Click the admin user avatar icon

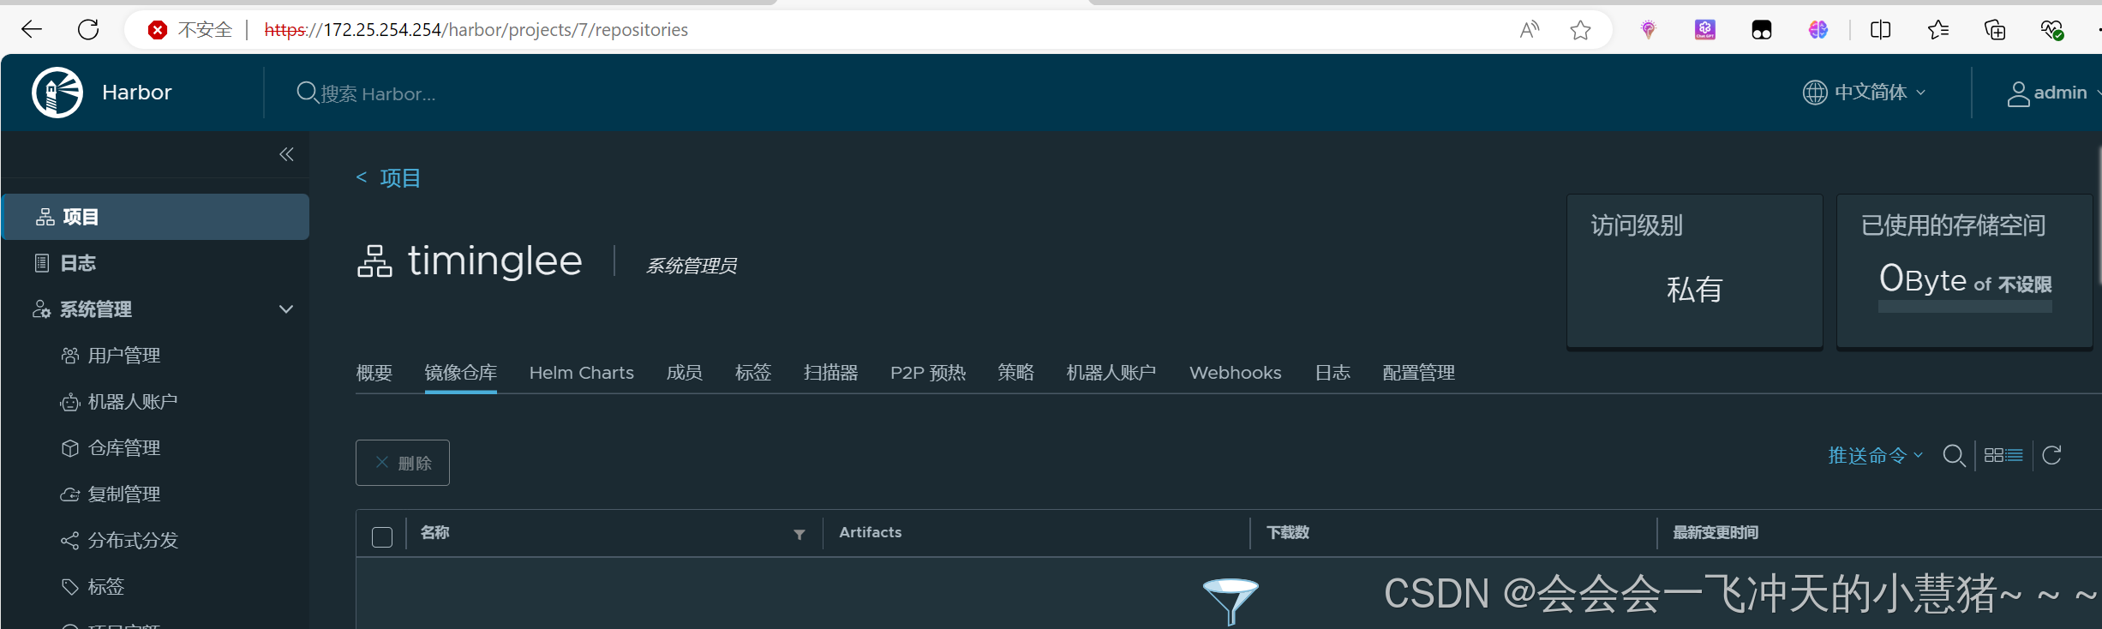click(x=2018, y=93)
